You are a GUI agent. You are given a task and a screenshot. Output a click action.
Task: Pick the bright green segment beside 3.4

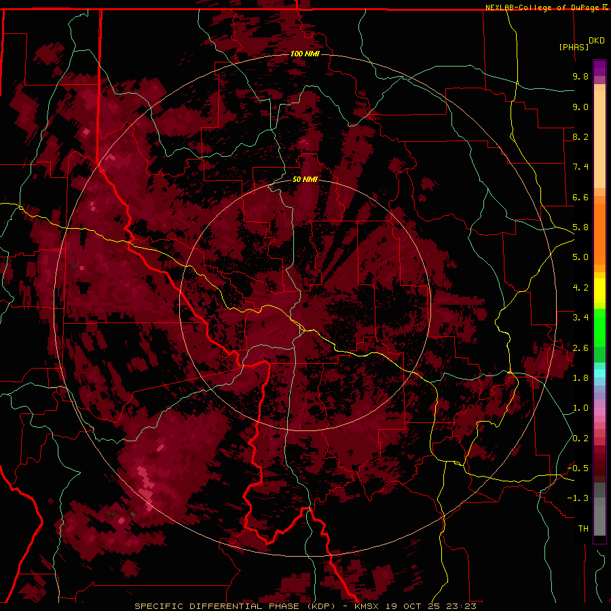(599, 327)
